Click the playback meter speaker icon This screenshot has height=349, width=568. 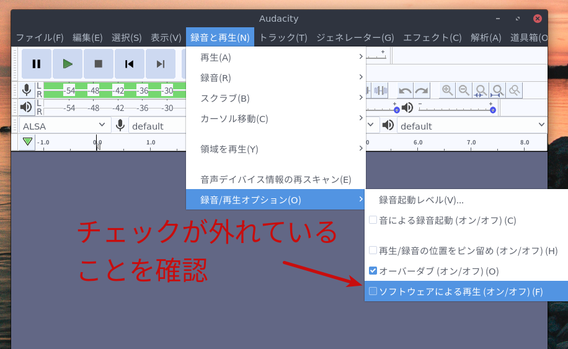coord(26,107)
